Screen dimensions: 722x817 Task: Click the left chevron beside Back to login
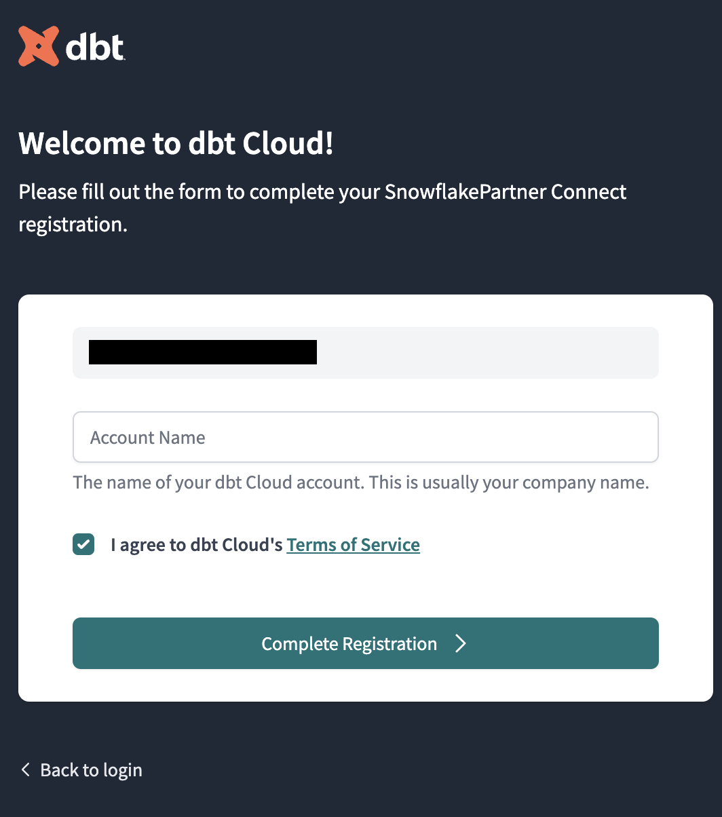[x=24, y=769]
